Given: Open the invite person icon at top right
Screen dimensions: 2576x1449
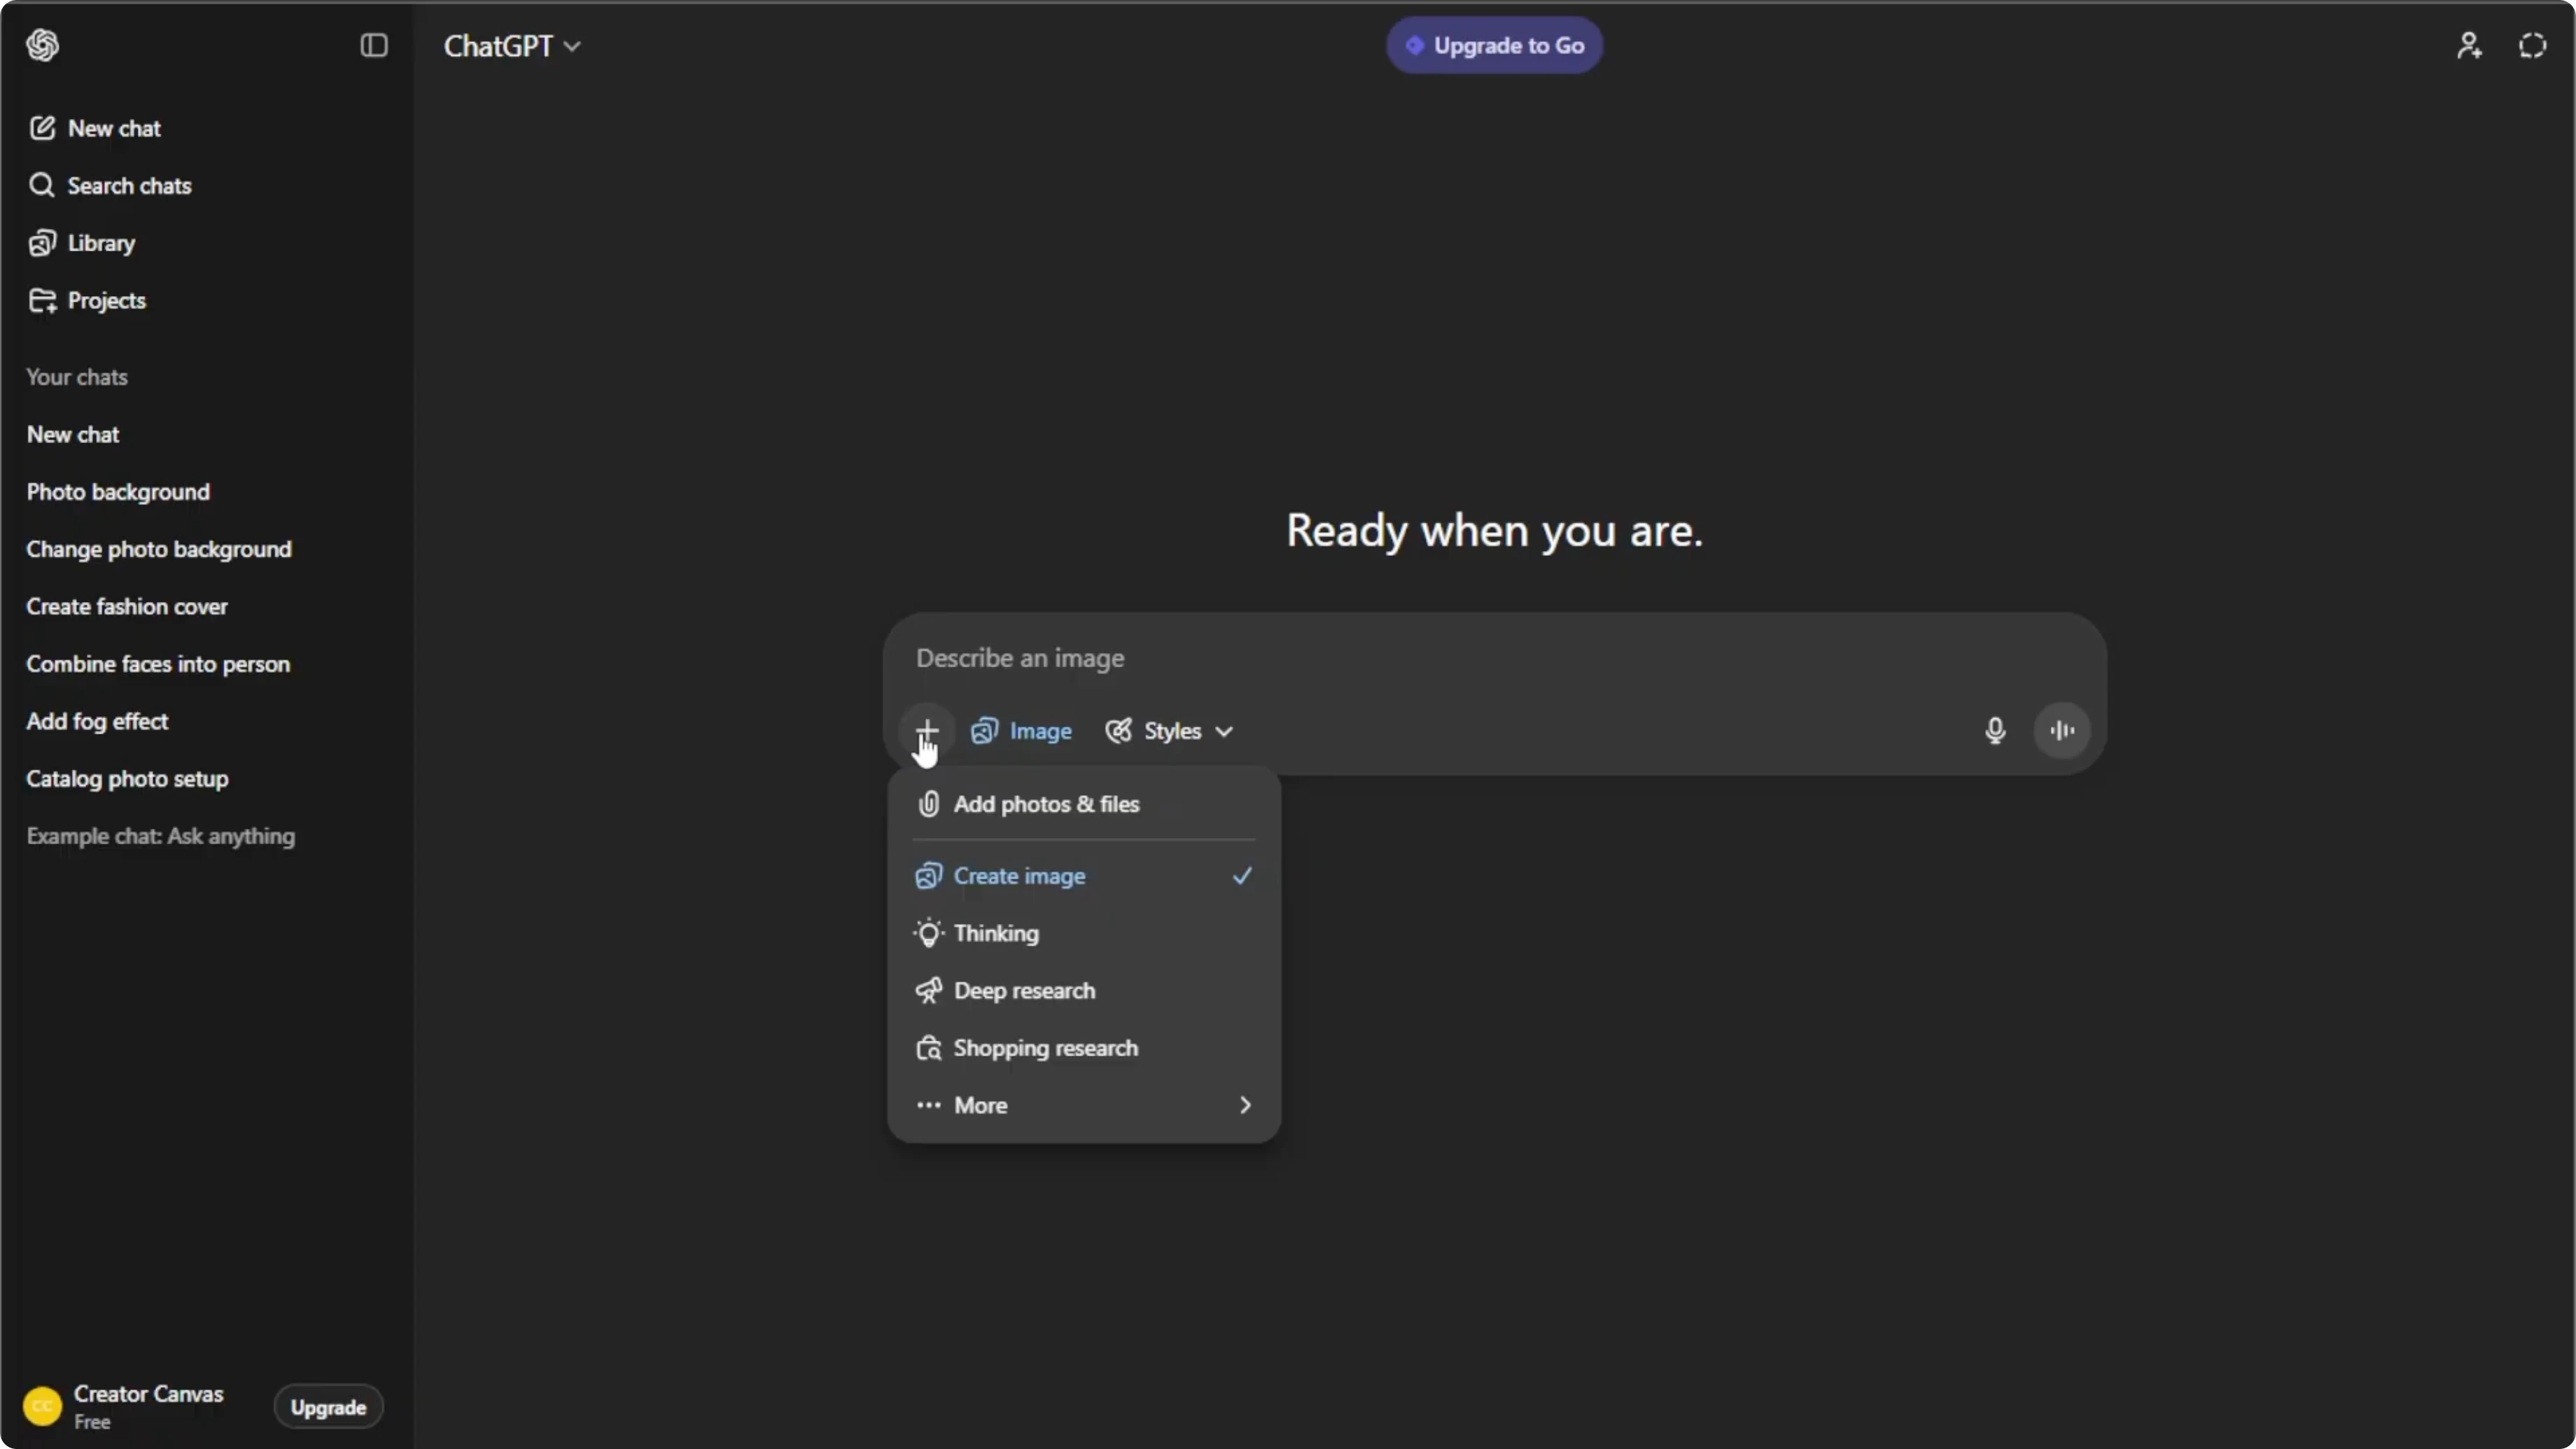Looking at the screenshot, I should 2469,45.
